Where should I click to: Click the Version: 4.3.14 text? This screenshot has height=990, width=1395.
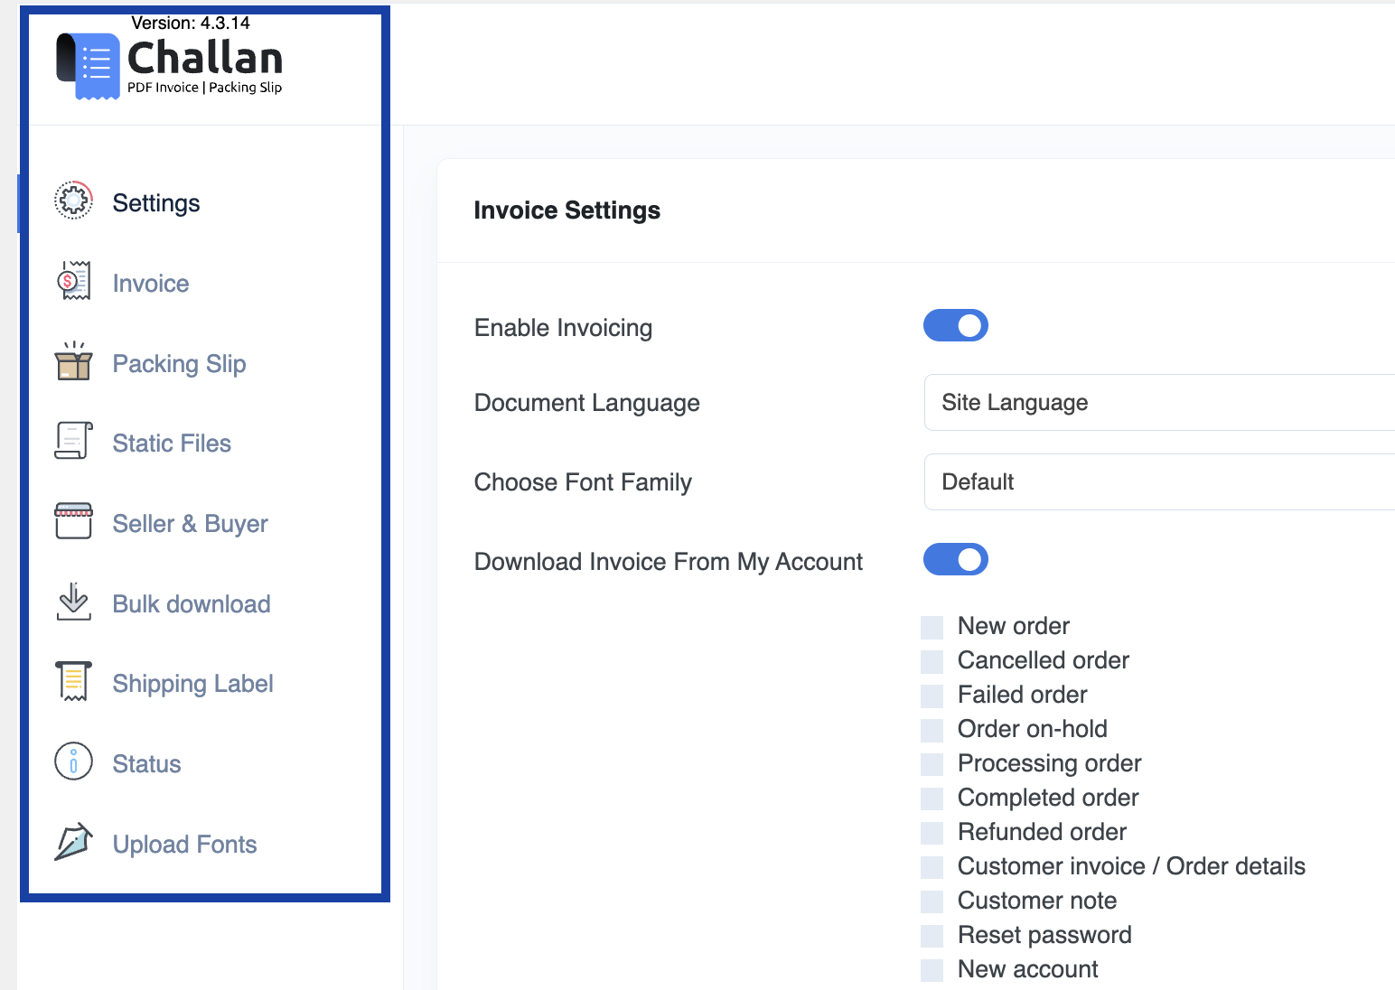[191, 23]
